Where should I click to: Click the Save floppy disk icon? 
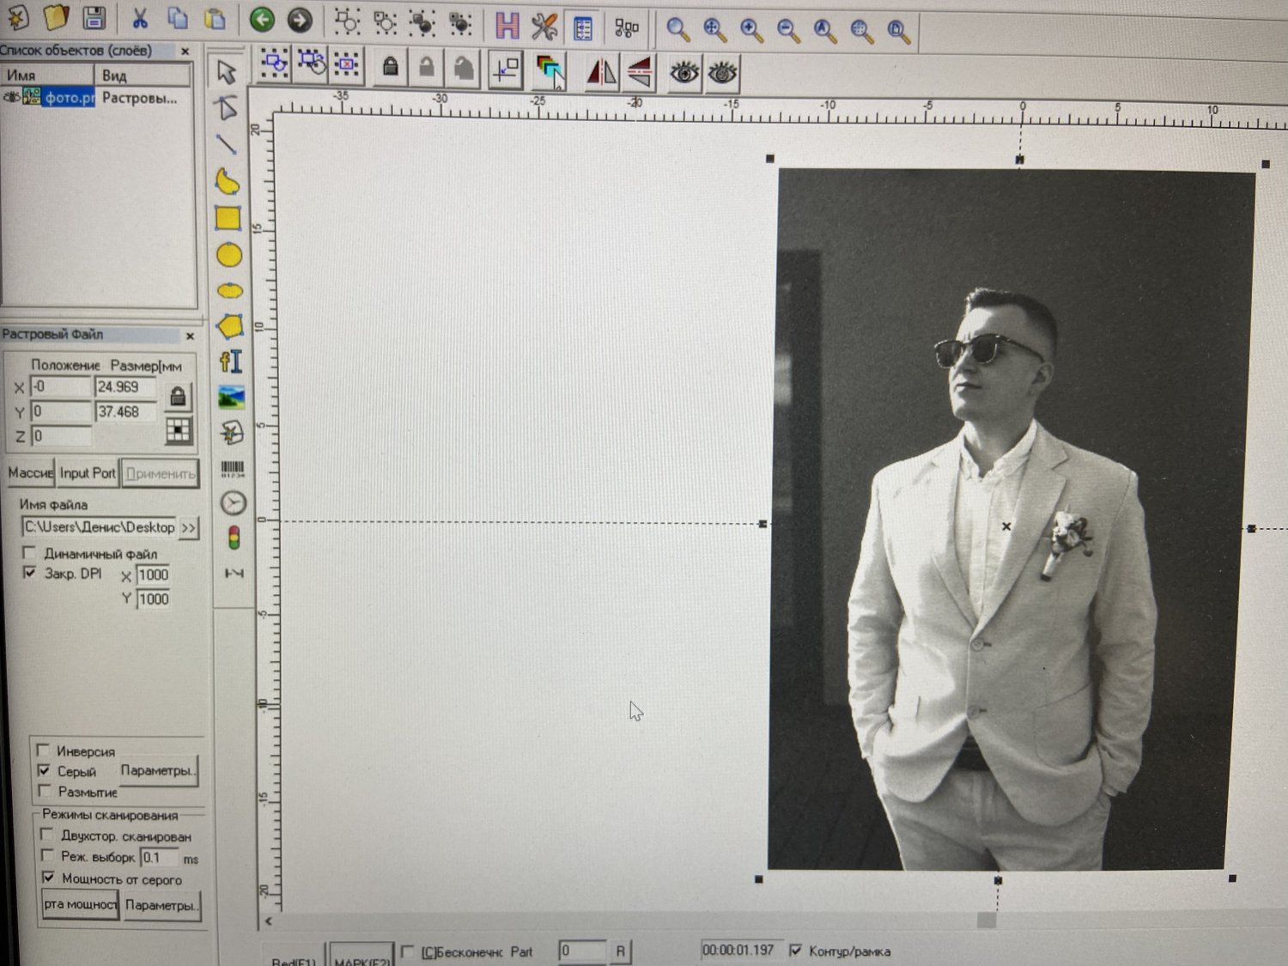[x=94, y=18]
